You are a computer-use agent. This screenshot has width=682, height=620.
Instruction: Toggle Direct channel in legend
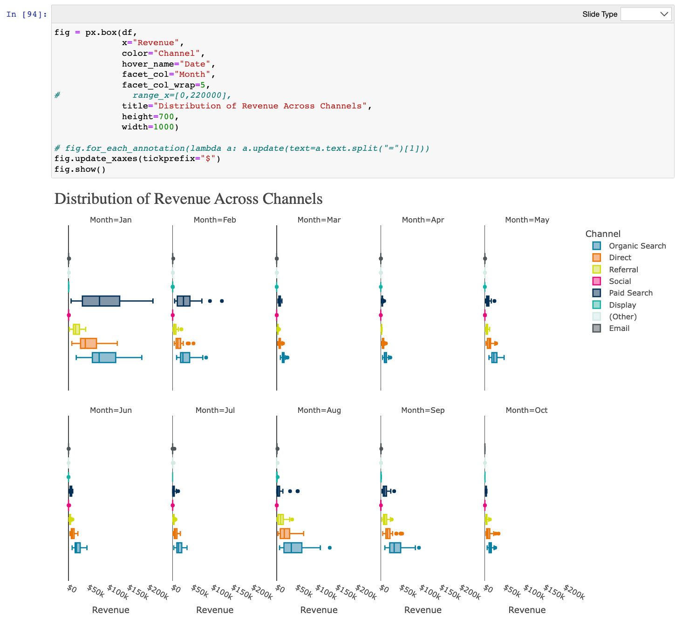620,257
